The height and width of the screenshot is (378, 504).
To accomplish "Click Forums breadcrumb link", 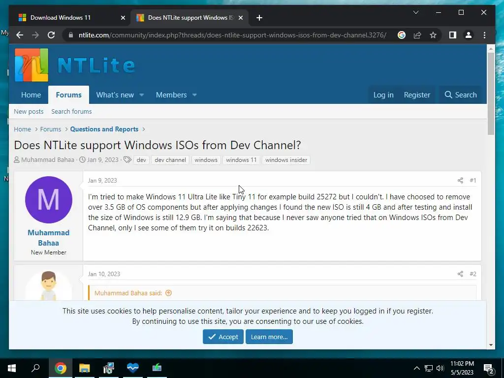I will click(51, 129).
